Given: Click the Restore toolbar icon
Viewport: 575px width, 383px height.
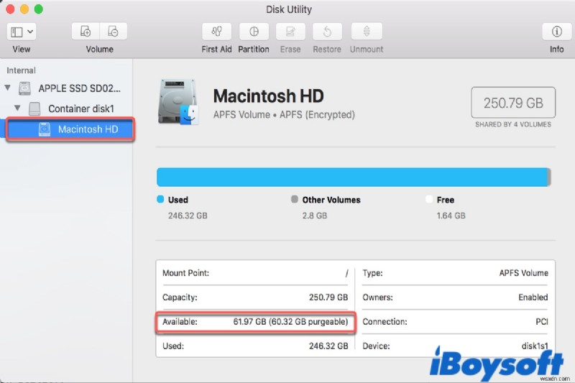Looking at the screenshot, I should click(327, 32).
